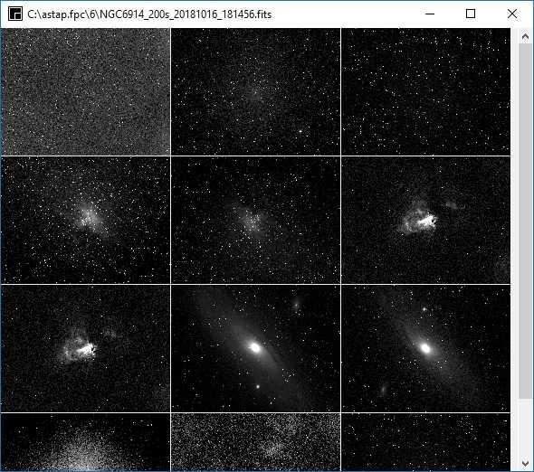Viewport: 534px width, 472px height.
Task: Select third-row middle galaxy thumbnail
Action: (256, 348)
